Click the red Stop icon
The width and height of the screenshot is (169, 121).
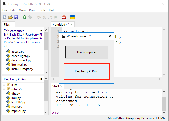tap(64, 17)
